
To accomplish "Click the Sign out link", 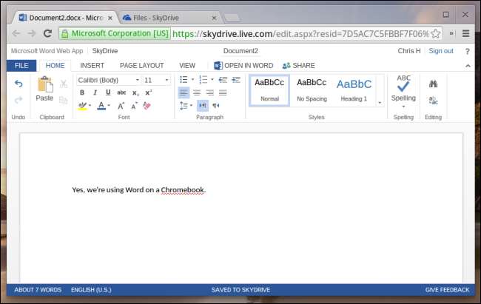I will coord(441,51).
